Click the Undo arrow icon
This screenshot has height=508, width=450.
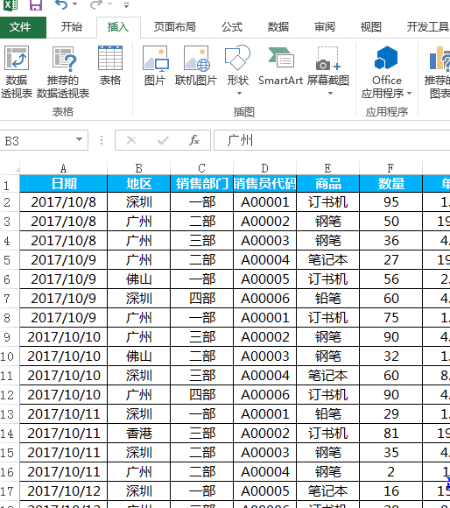(61, 4)
